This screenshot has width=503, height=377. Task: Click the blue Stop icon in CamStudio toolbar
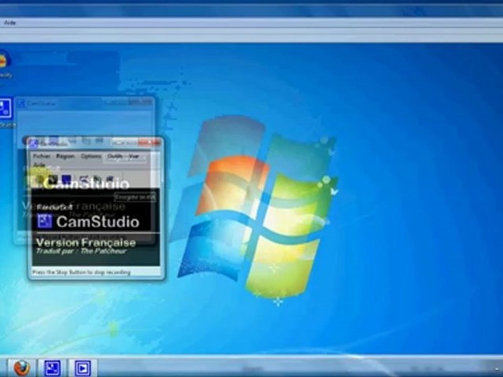[67, 180]
